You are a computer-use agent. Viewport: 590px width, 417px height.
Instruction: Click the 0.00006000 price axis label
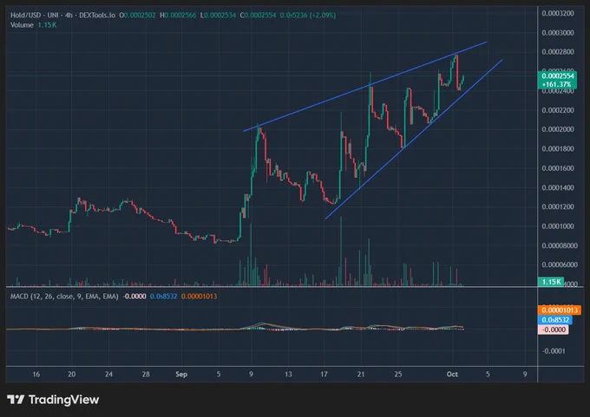(559, 264)
